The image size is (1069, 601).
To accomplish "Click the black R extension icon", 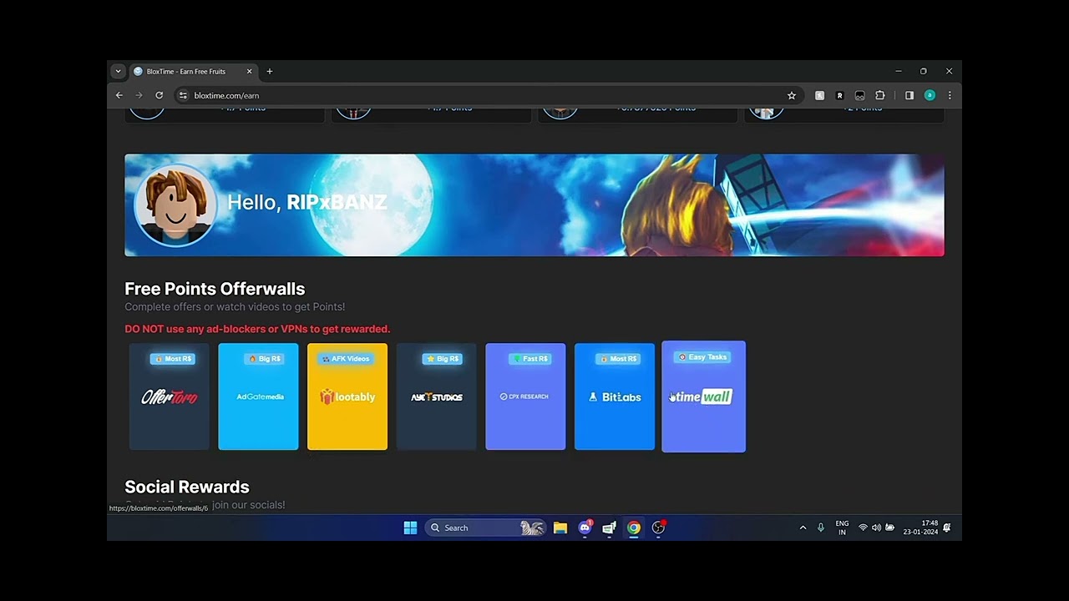I will 840,95.
